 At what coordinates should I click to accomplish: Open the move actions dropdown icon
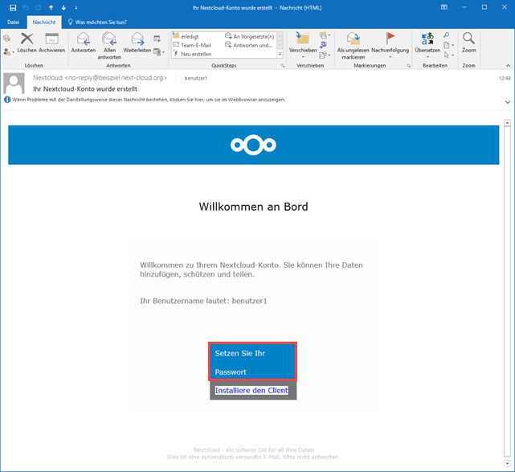pos(325,55)
